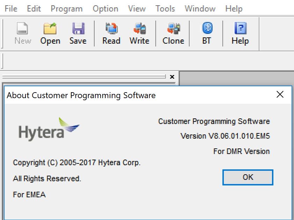Open the Option menu
Screen dimensions: 294x220
click(x=105, y=9)
